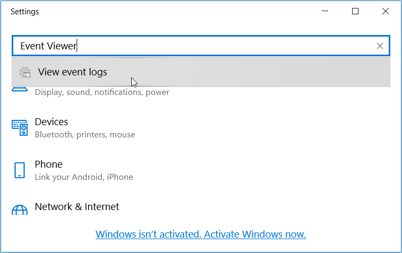Click the Activate Windows now link
The height and width of the screenshot is (253, 402).
tap(201, 234)
